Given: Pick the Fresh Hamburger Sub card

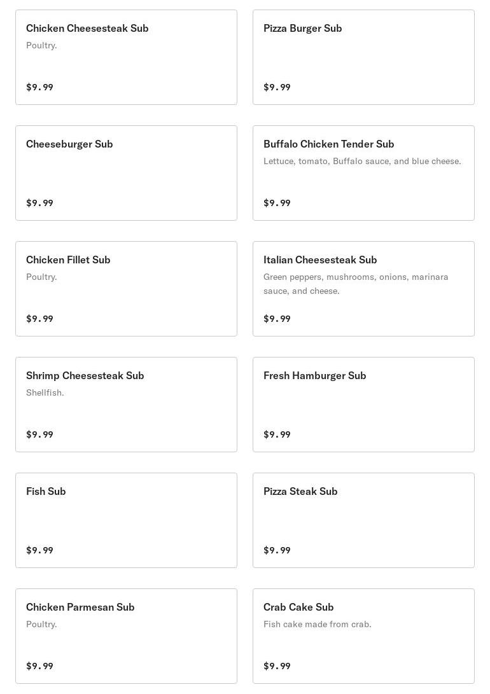Looking at the screenshot, I should [363, 405].
